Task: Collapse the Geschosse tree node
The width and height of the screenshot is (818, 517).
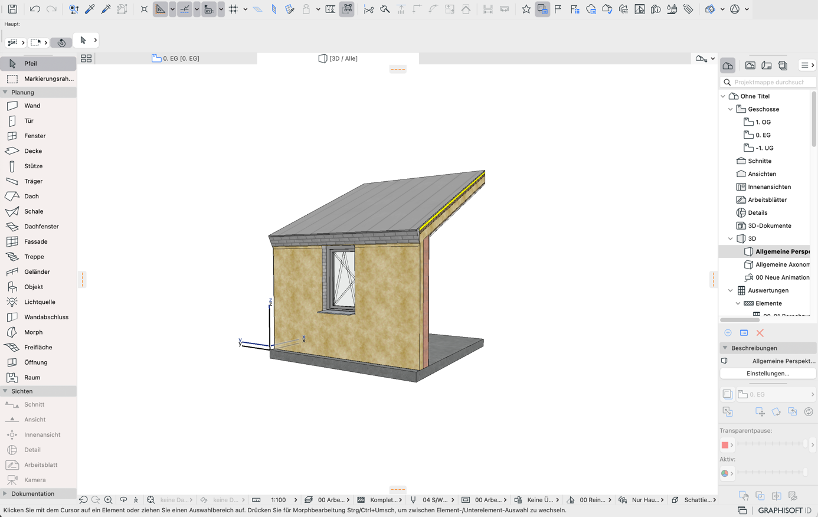Action: 731,109
